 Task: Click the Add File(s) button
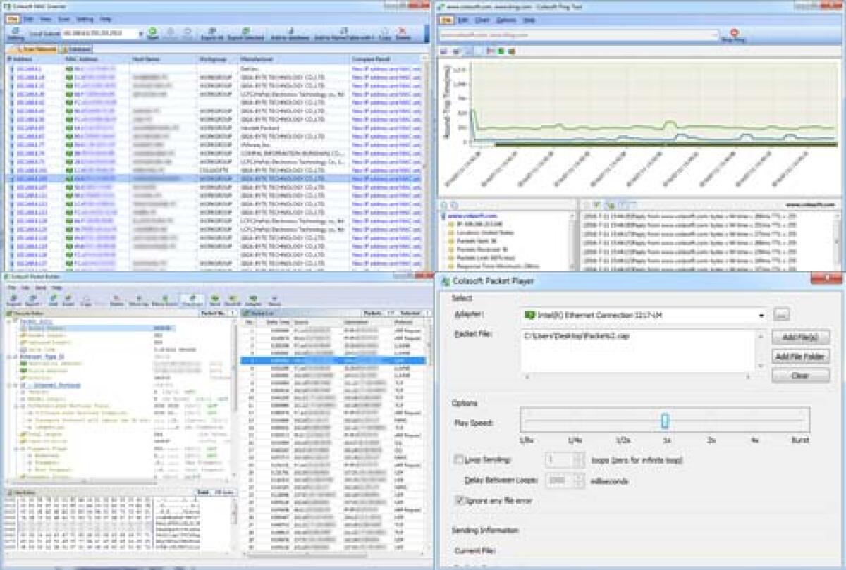click(x=800, y=337)
